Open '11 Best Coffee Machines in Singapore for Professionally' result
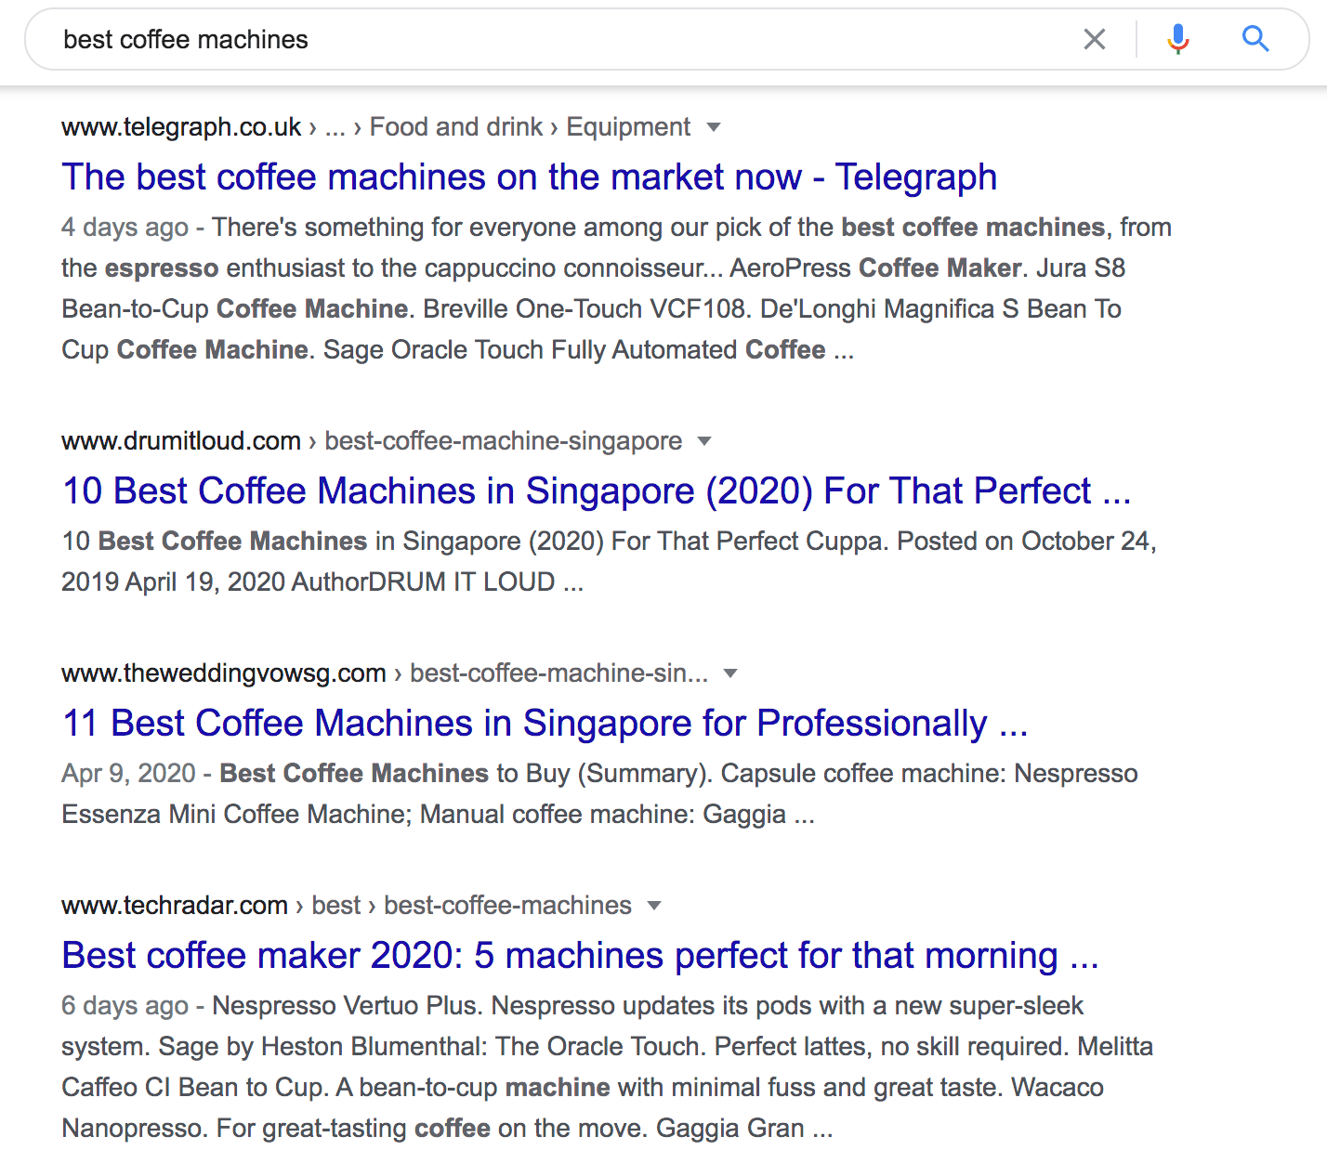Viewport: 1327px width, 1163px height. click(545, 723)
